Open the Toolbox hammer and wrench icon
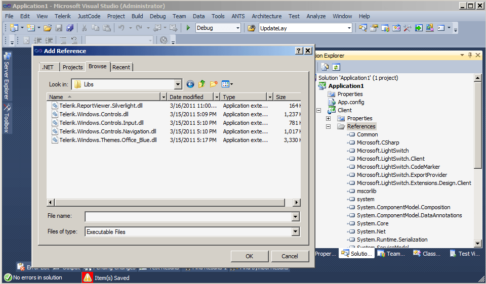 click(408, 28)
